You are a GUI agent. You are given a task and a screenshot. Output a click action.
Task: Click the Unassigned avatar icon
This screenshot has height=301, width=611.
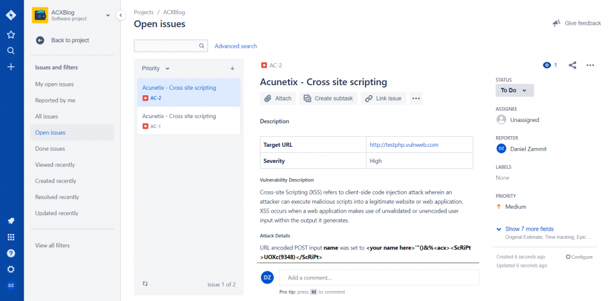pyautogui.click(x=501, y=120)
